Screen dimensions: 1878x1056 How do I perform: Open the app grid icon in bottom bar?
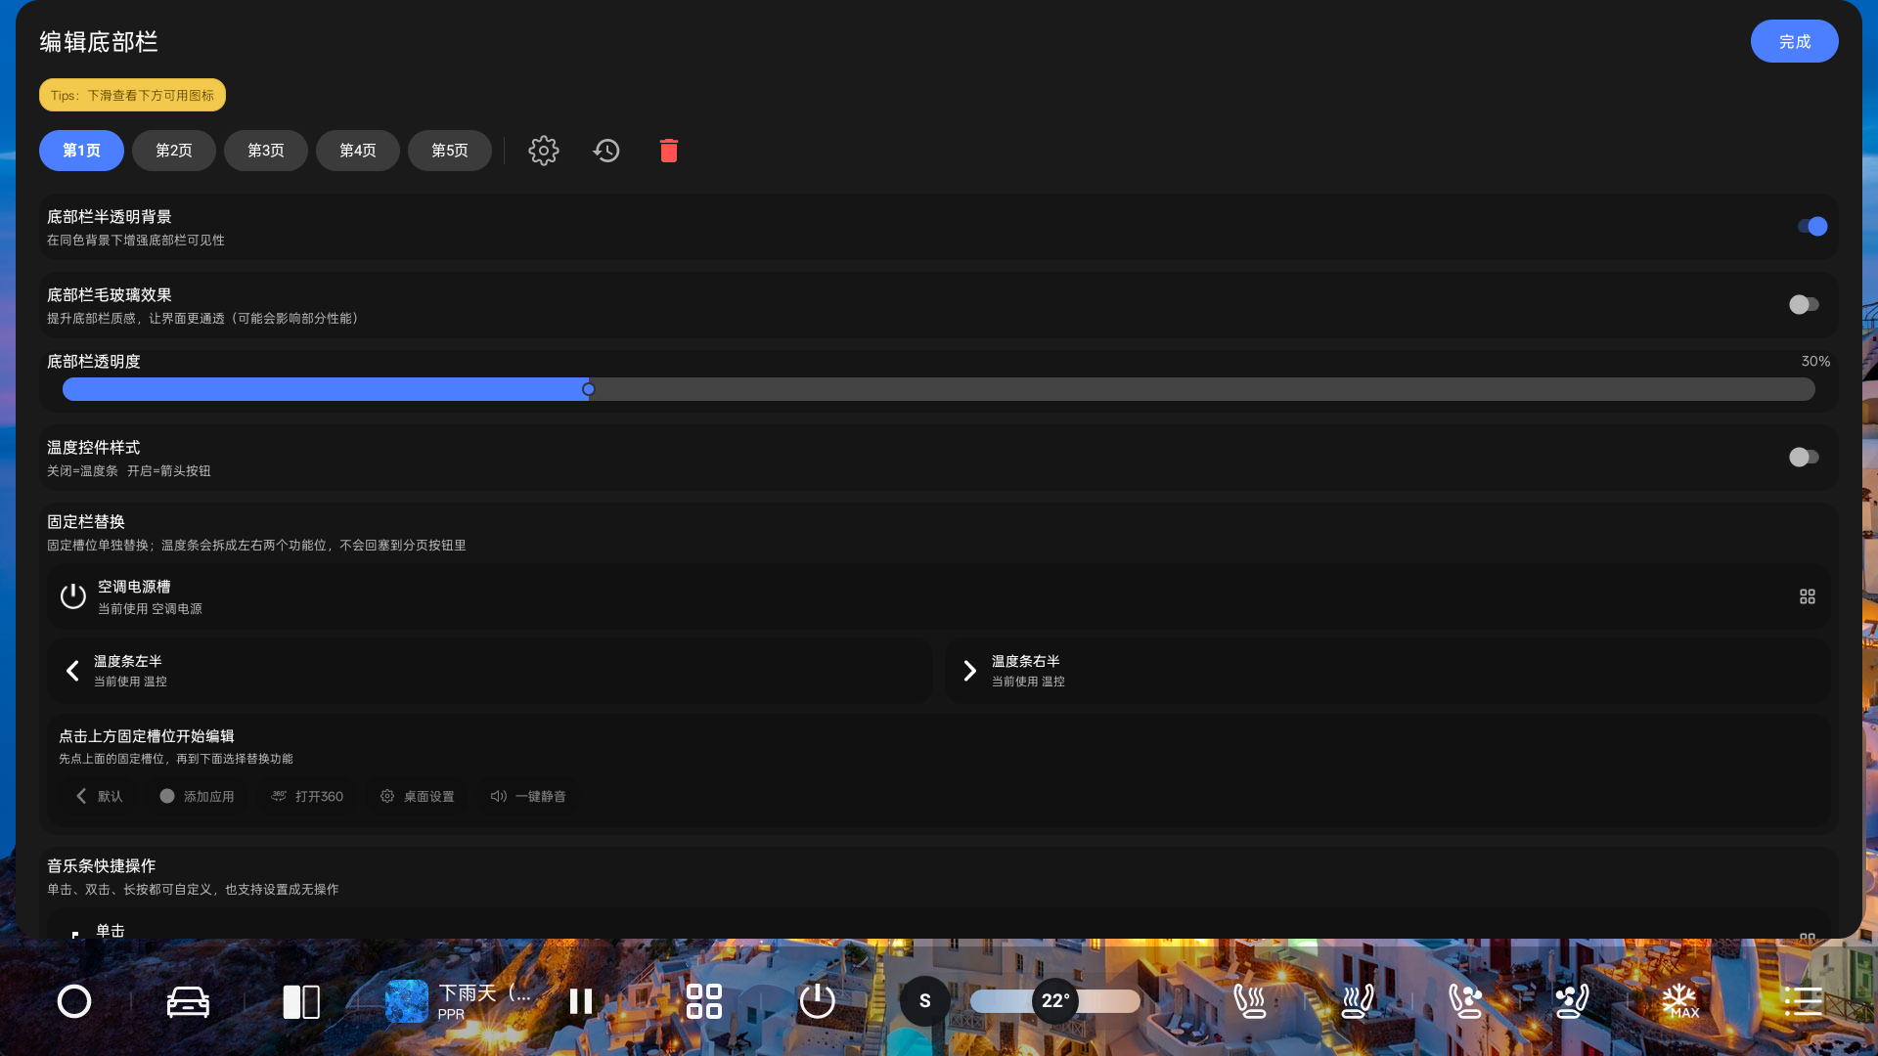704,1001
